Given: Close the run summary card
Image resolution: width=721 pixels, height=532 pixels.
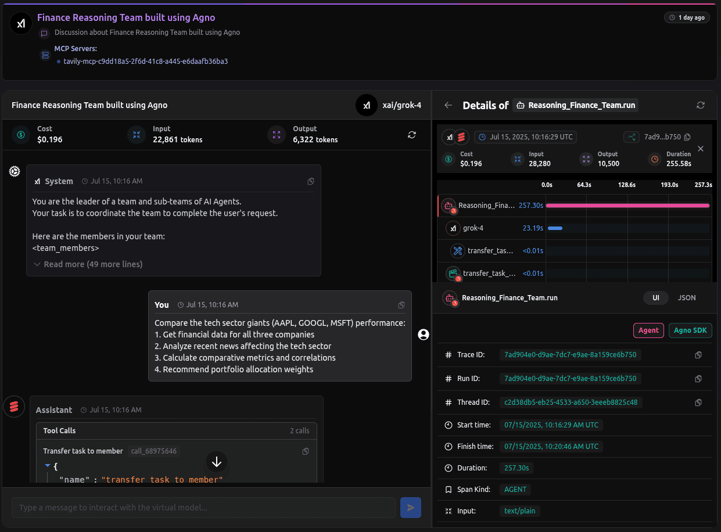Looking at the screenshot, I should 701,149.
